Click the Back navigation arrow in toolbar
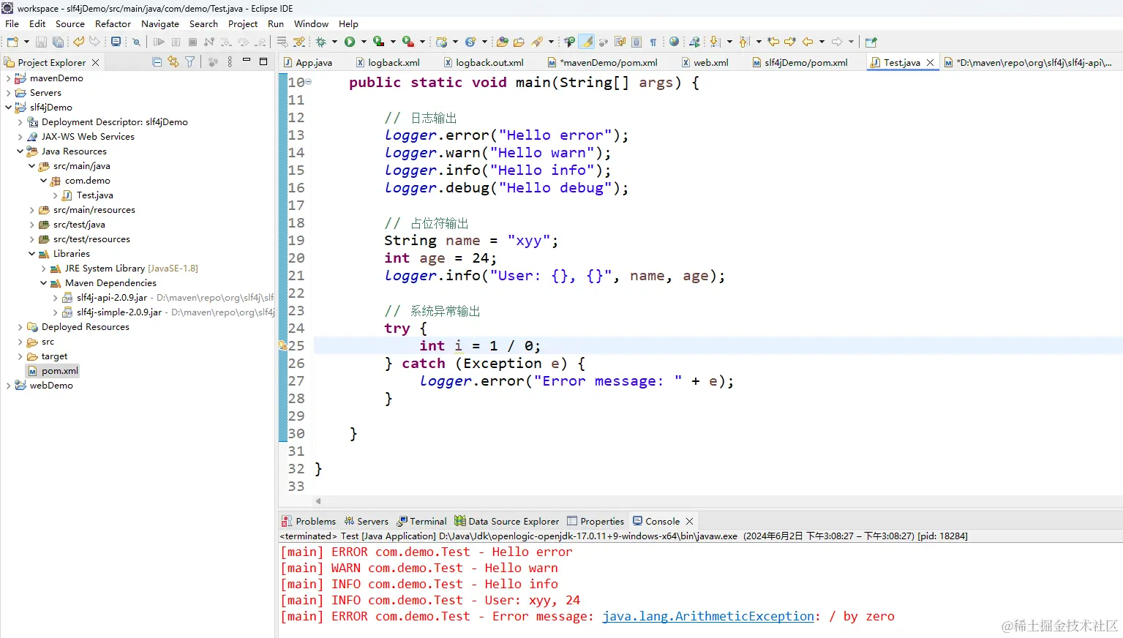Screen dimensions: 1123x638 808,42
